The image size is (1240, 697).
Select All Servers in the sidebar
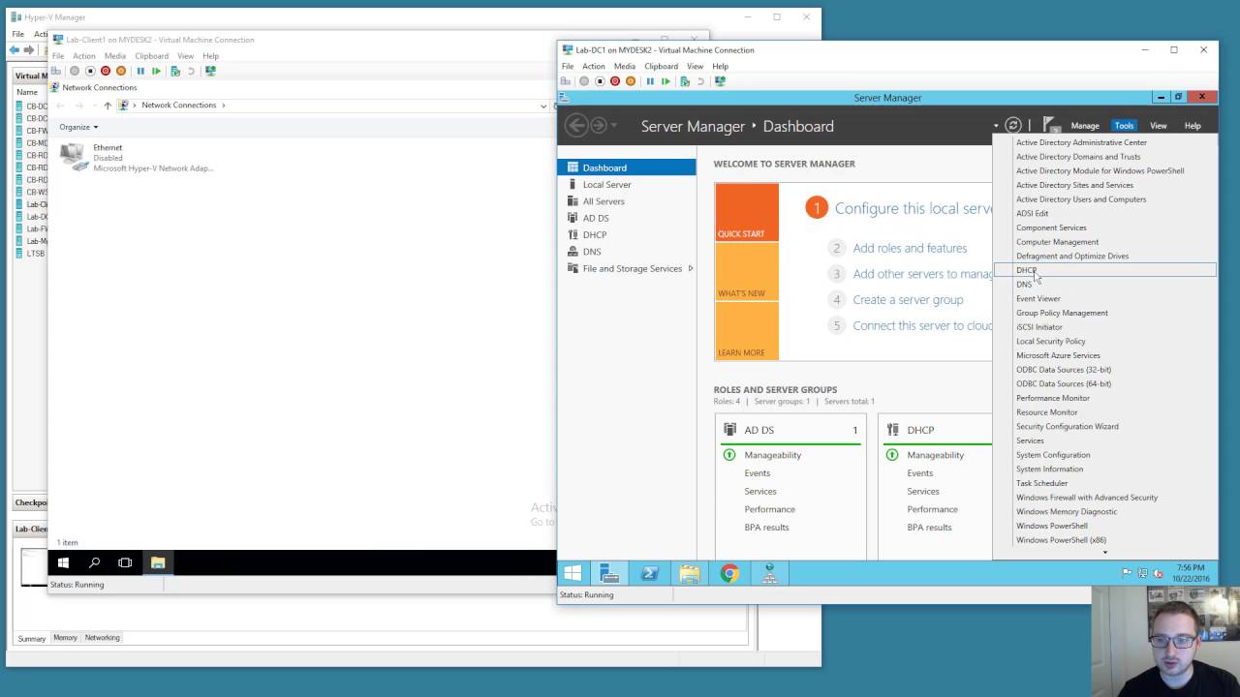(x=627, y=201)
